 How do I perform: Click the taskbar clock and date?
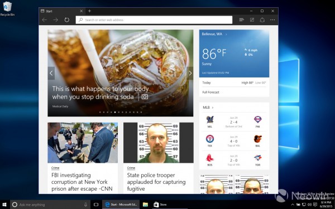(326, 205)
